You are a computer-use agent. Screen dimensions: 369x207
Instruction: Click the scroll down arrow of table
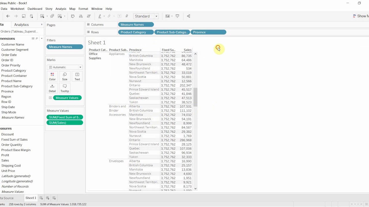click(195, 189)
